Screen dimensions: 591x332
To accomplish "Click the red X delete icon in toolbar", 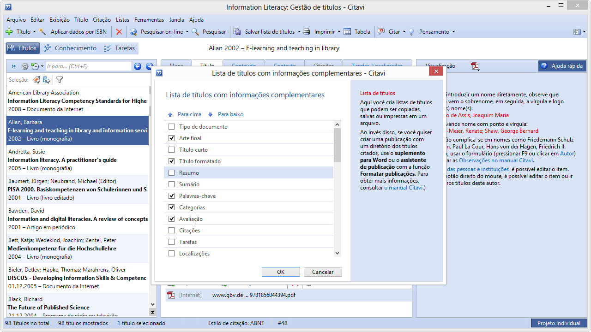I will tap(119, 32).
